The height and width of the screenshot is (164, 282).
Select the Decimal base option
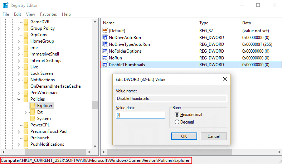(176, 122)
